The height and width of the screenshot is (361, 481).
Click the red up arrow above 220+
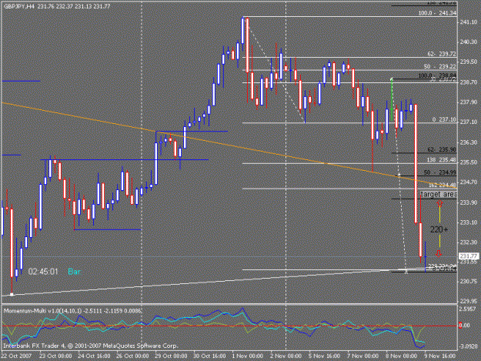(x=439, y=204)
